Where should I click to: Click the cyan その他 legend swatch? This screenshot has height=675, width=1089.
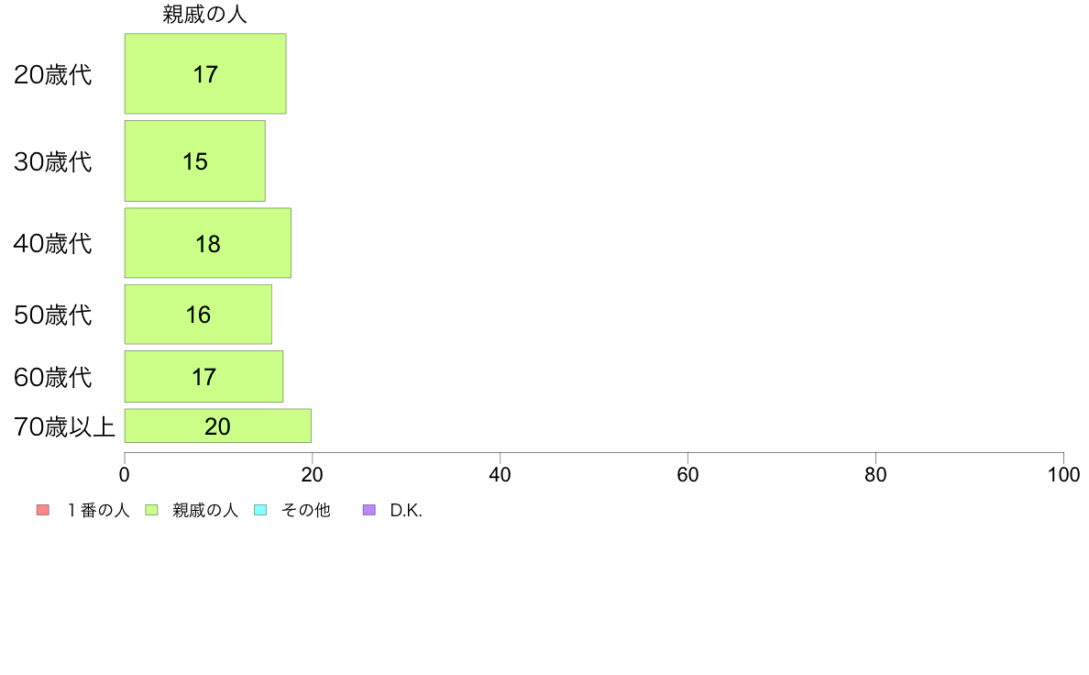point(260,510)
